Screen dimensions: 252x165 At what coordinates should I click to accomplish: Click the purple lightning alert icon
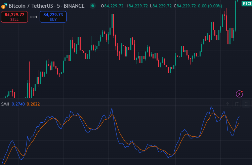pyautogui.click(x=239, y=94)
